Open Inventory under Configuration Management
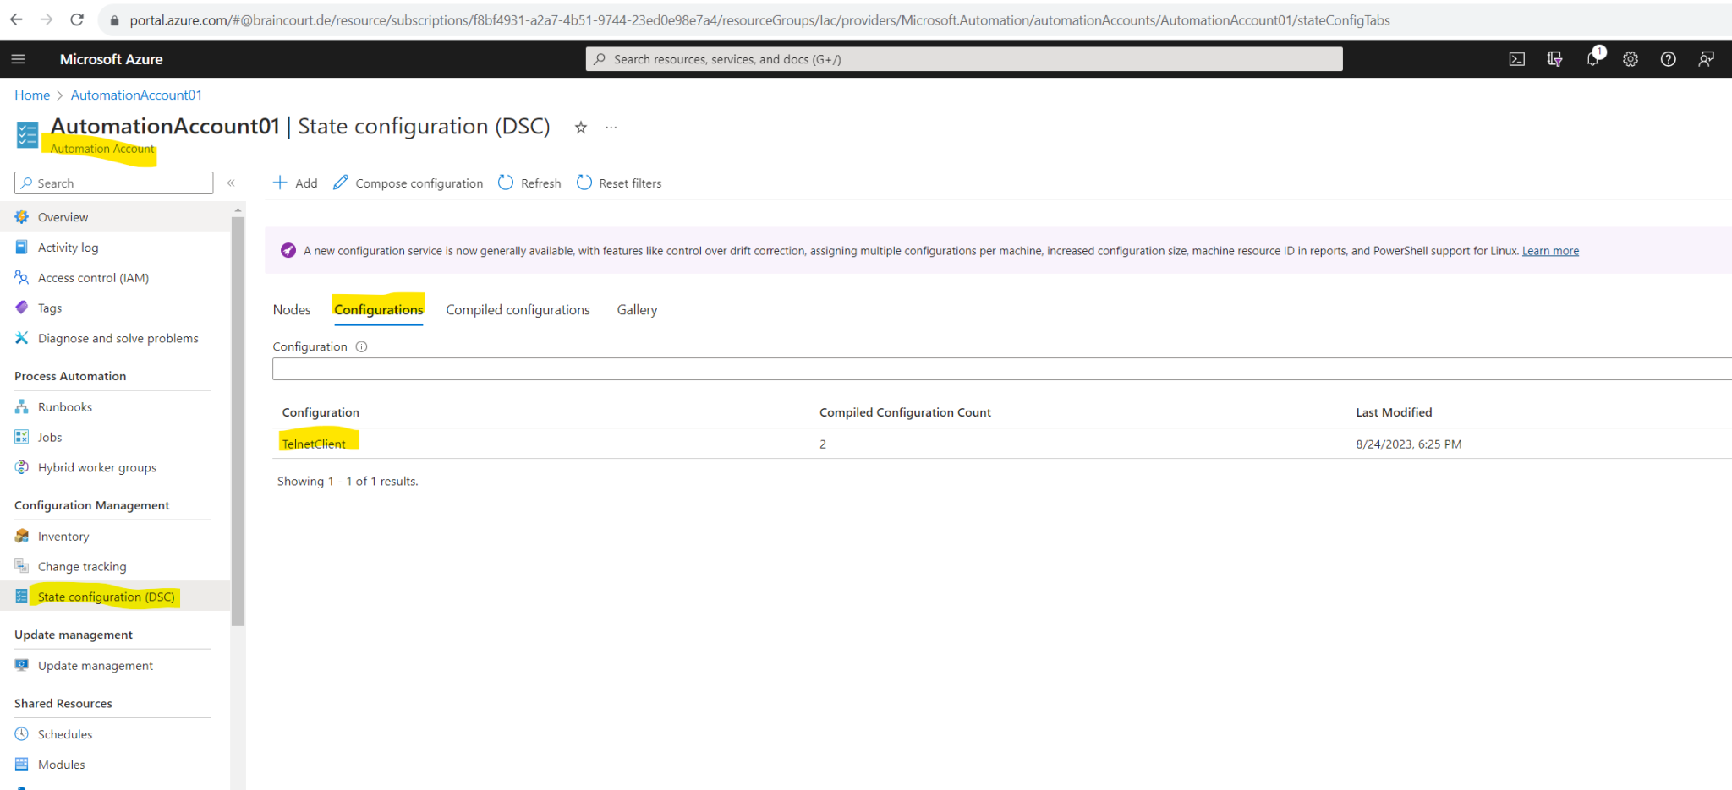Screen dimensions: 1732x790 (x=63, y=536)
